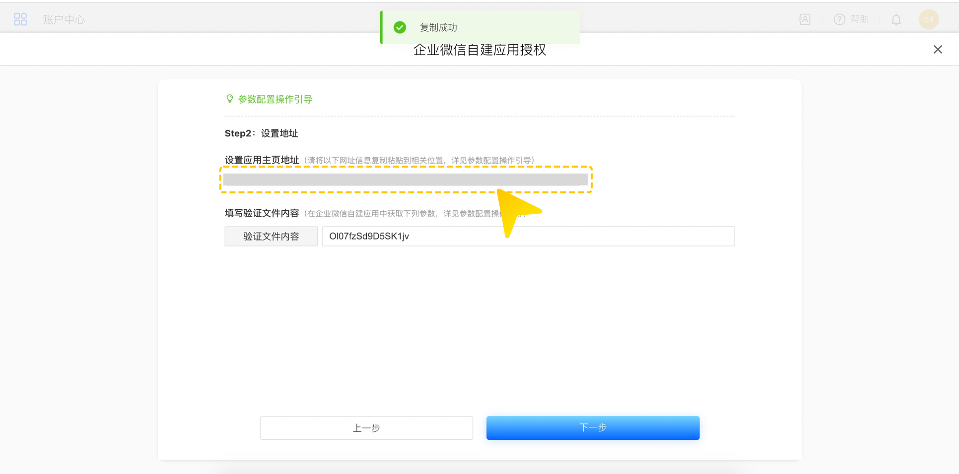
Task: Click the user avatar labeled 04
Action: coord(928,19)
